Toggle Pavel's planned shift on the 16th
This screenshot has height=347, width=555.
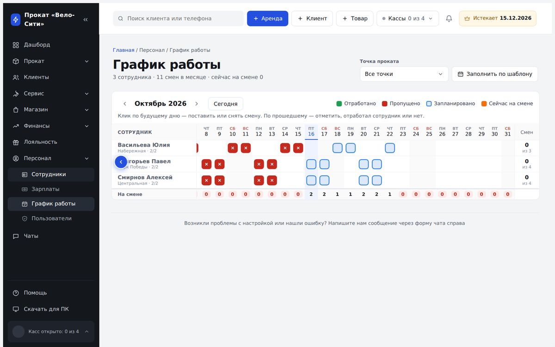pos(311,164)
